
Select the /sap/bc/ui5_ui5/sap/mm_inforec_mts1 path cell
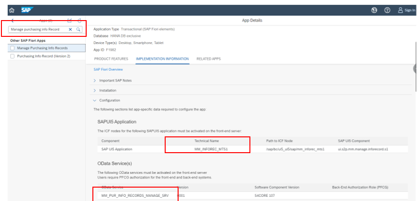295,149
